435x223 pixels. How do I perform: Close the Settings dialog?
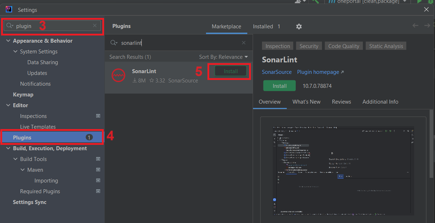point(426,10)
